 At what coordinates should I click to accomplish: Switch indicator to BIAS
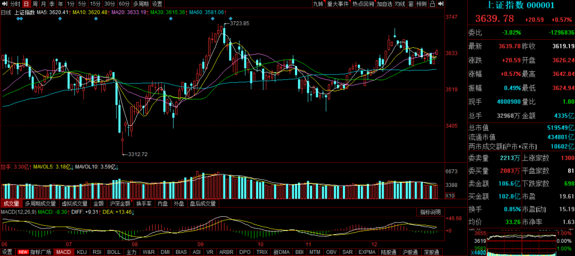click(x=181, y=252)
